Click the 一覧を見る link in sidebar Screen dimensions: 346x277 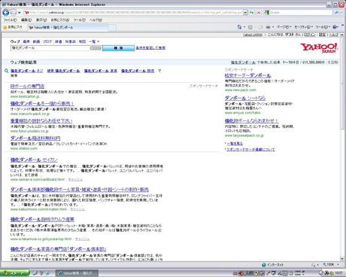click(235, 144)
